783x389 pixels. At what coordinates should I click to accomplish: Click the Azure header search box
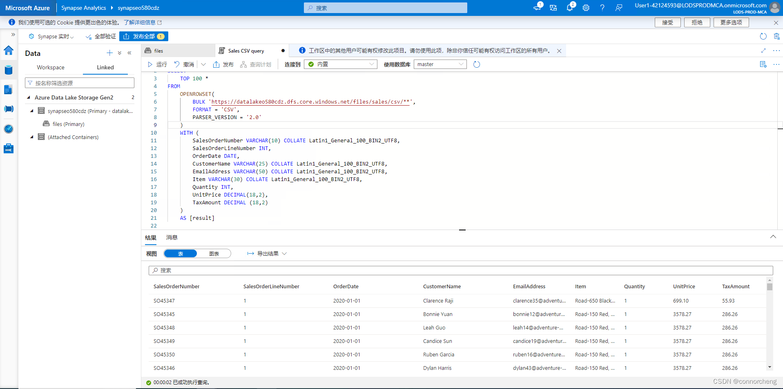point(386,8)
